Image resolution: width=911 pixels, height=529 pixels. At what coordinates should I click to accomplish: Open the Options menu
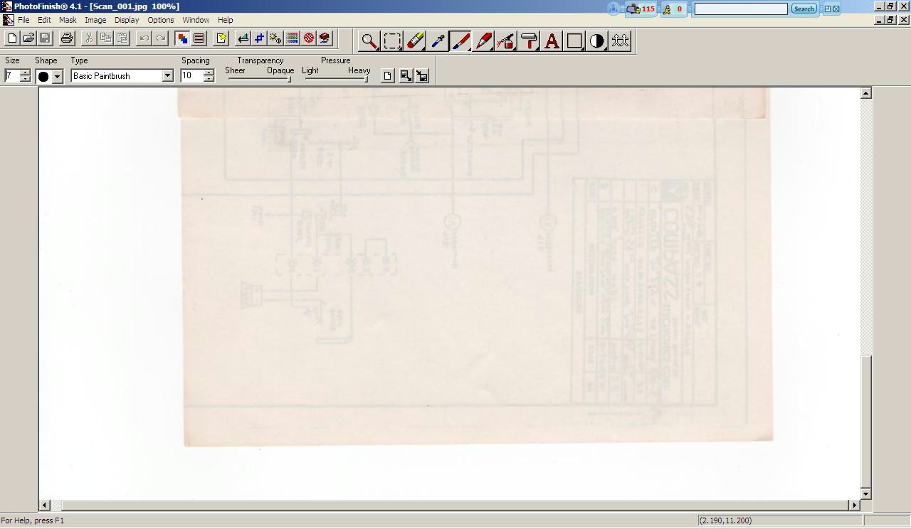(x=161, y=20)
